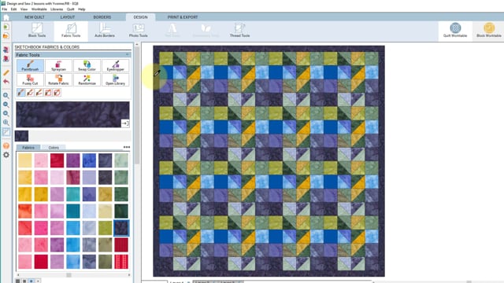The width and height of the screenshot is (504, 283).
Task: Show the Colors palette tab
Action: point(54,148)
